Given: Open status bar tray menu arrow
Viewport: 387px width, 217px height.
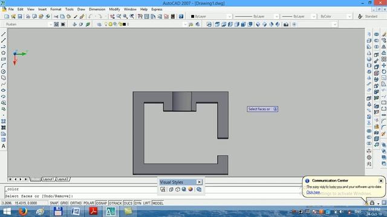Looking at the screenshot, I should 378,204.
